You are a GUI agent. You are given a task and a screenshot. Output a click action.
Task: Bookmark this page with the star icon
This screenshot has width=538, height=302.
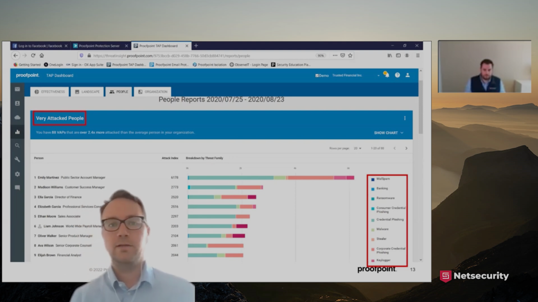(350, 55)
